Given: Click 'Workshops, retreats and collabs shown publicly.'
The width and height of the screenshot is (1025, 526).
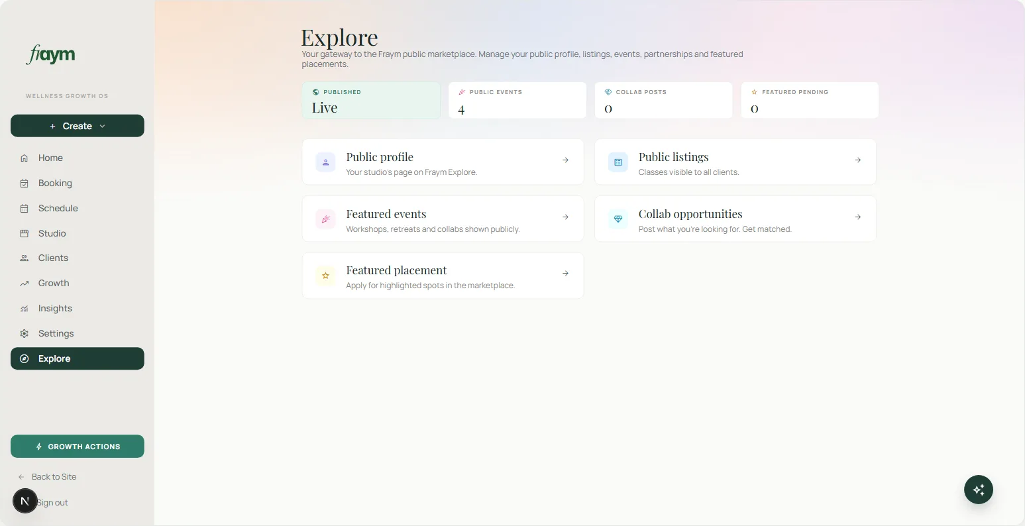Looking at the screenshot, I should (433, 229).
